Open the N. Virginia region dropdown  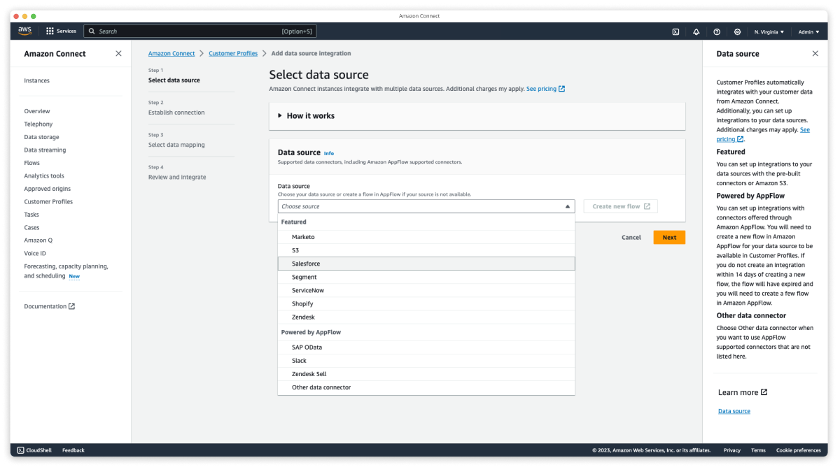coord(769,31)
